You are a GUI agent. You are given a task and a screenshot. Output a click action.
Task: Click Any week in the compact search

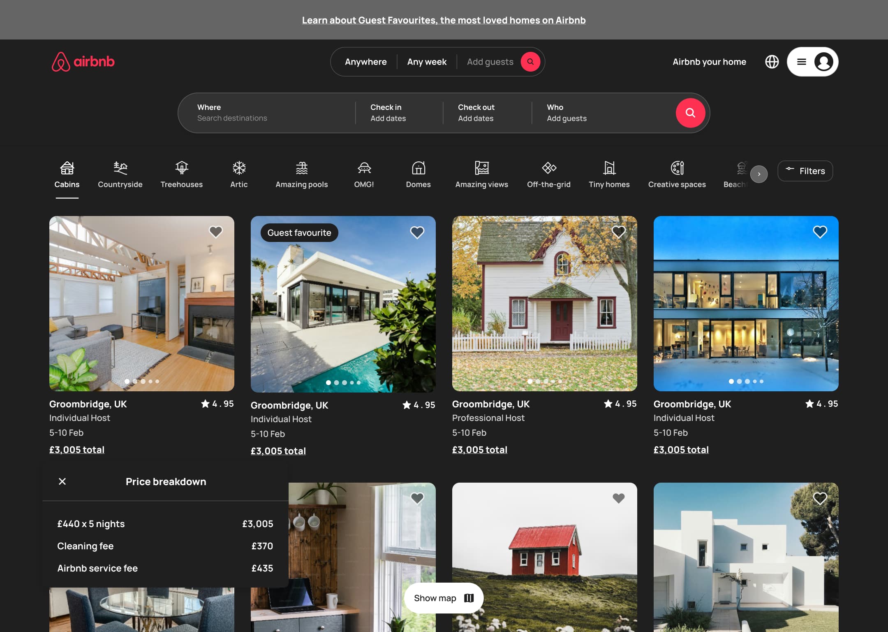point(427,62)
